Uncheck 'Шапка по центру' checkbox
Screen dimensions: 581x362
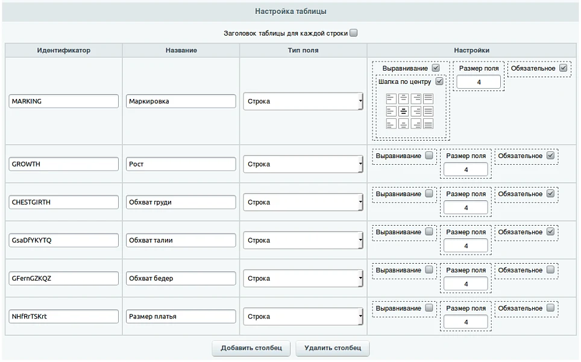point(439,81)
